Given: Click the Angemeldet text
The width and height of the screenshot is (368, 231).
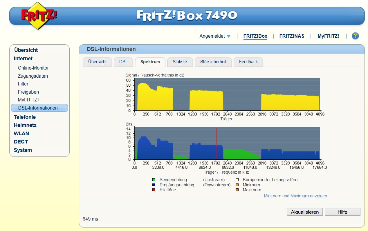Looking at the screenshot, I should coord(212,36).
